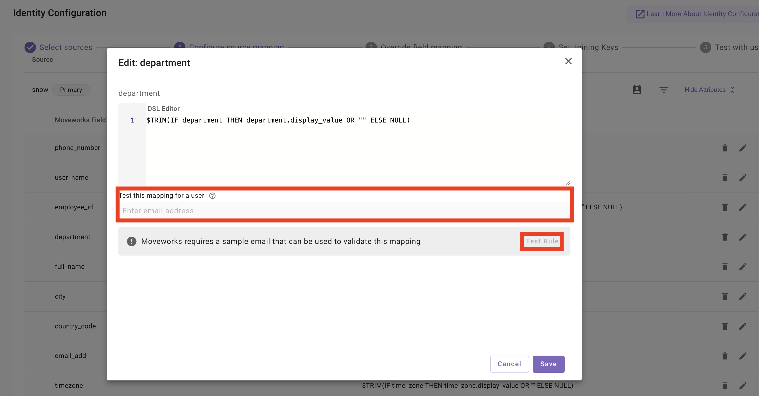Viewport: 759px width, 396px height.
Task: Go to the Set Joining Keys step
Action: click(x=588, y=47)
